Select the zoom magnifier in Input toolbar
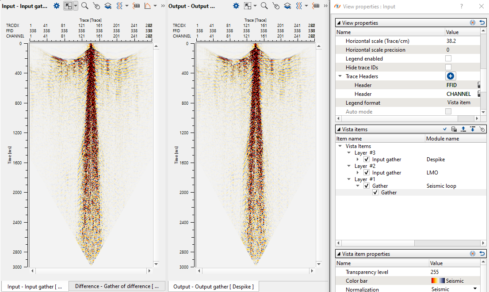Screen dimensions: 489x292 (84, 6)
